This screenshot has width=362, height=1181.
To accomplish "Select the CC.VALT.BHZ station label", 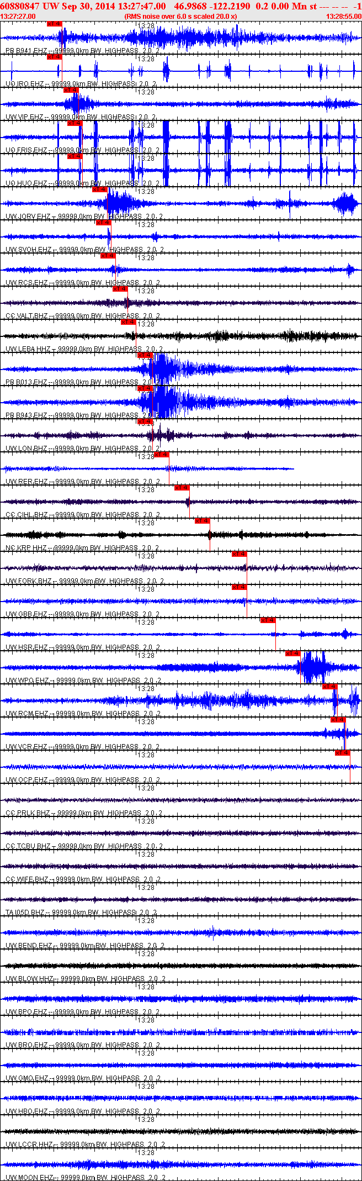I will 26,316.
